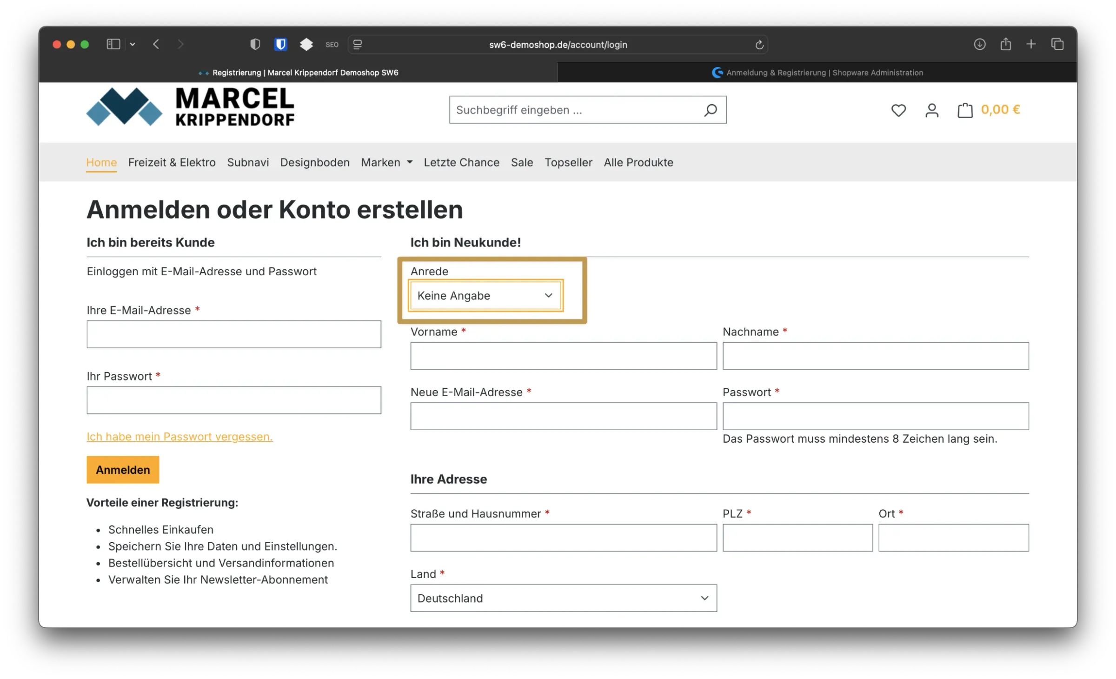Click the new tab plus button
The height and width of the screenshot is (679, 1116).
(1031, 44)
